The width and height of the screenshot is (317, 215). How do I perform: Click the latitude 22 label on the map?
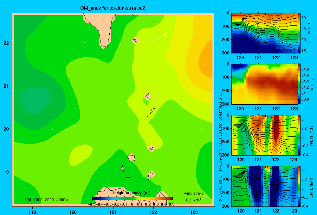click(6, 43)
